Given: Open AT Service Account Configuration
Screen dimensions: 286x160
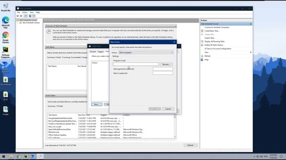Looking at the screenshot, I should [218, 48].
